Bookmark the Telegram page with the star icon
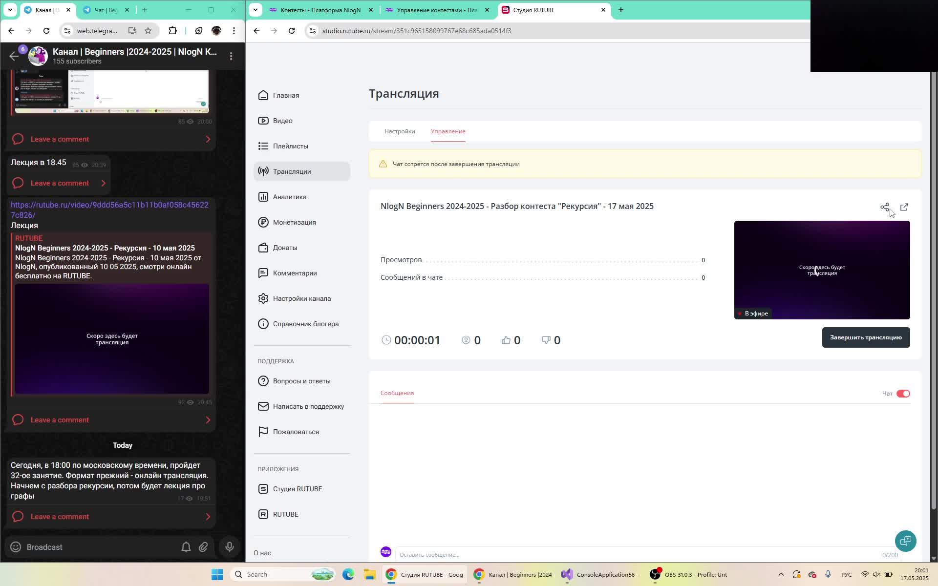938x586 pixels. point(148,31)
